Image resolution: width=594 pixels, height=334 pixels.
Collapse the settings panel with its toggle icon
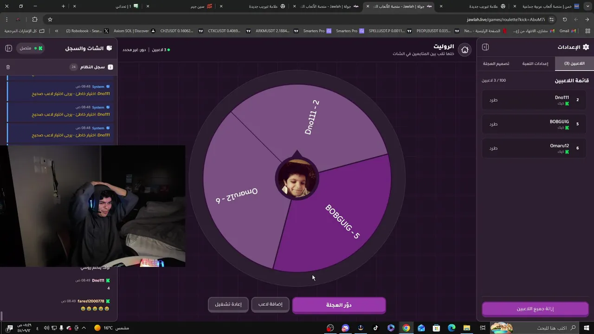[x=485, y=47]
